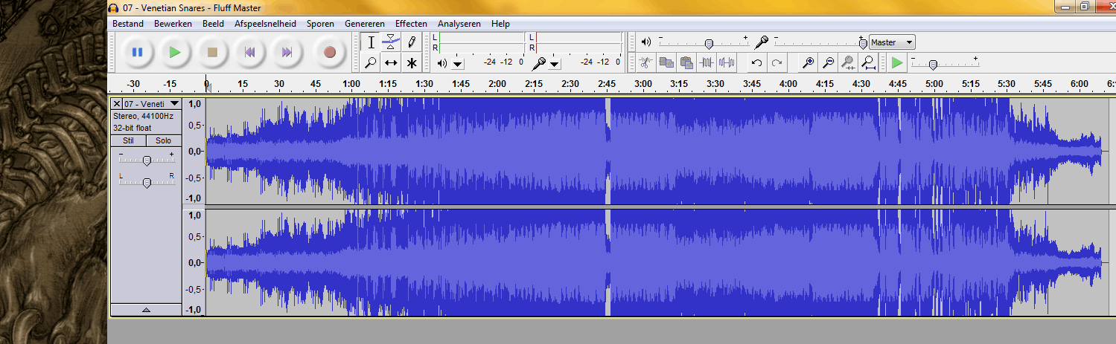Click the Redo arrow icon

click(777, 62)
